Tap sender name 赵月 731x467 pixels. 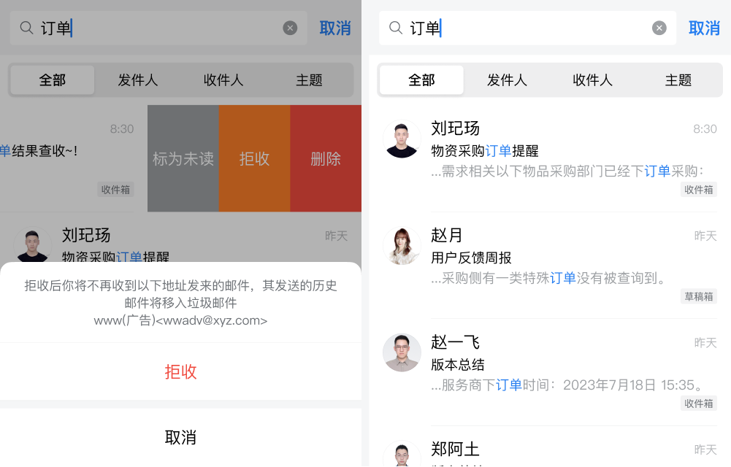447,235
